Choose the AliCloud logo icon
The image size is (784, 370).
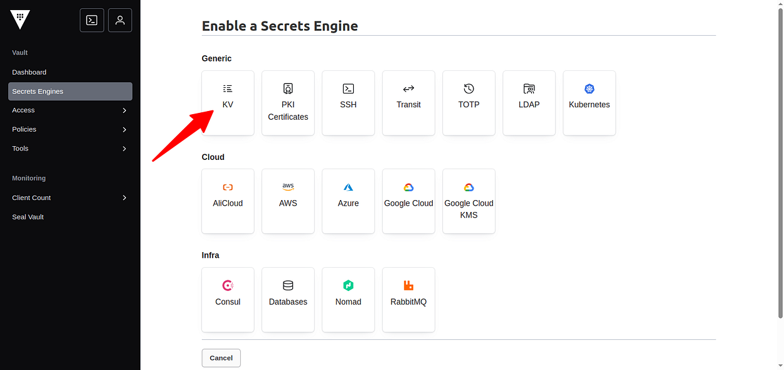[228, 187]
